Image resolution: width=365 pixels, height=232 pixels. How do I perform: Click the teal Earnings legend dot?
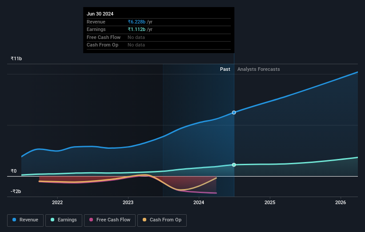tap(52, 220)
